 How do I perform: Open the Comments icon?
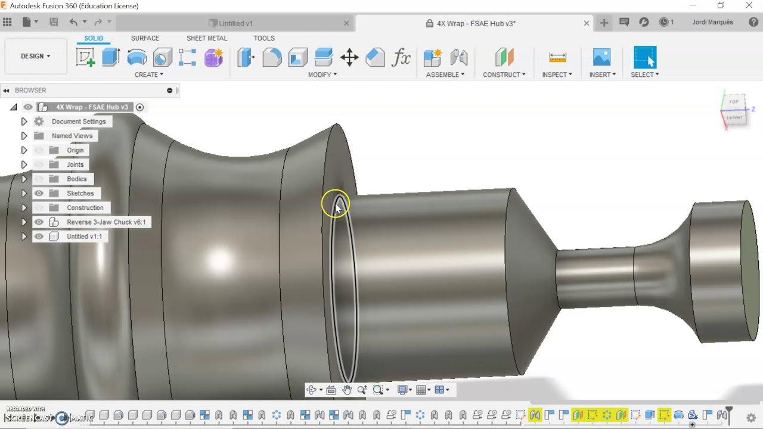[x=624, y=22]
